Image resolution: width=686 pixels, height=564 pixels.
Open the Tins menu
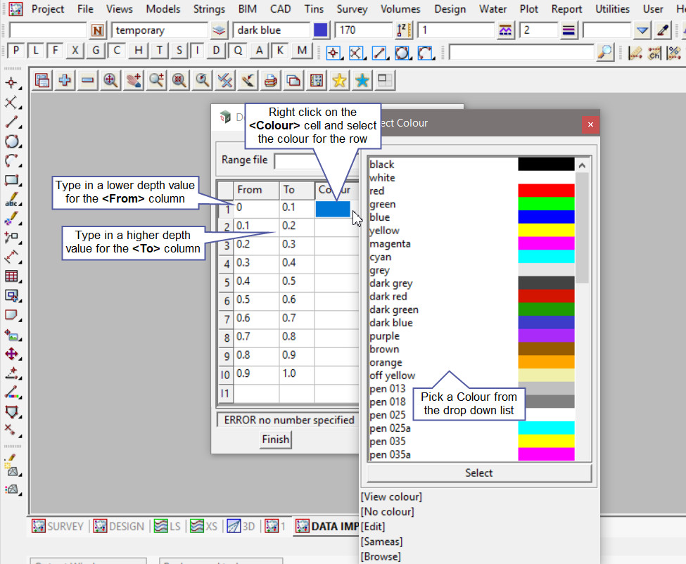click(314, 9)
